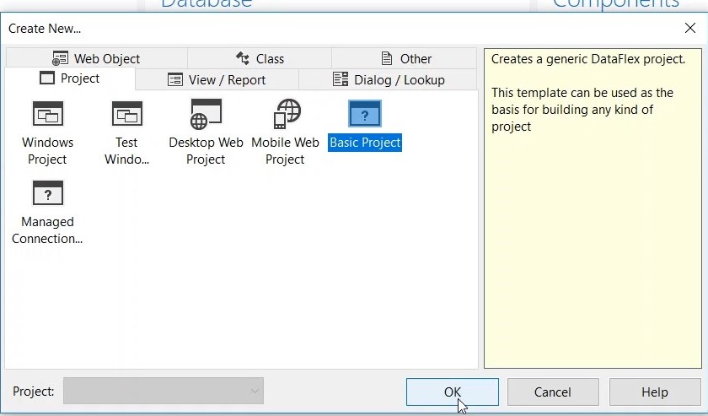Open the View / Report tab

coord(217,80)
